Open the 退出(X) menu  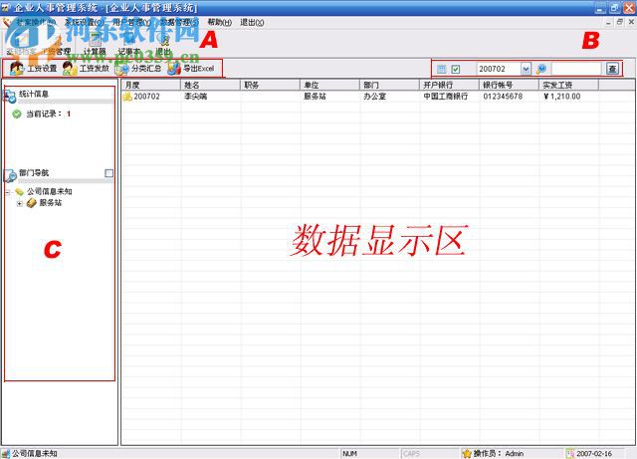252,22
